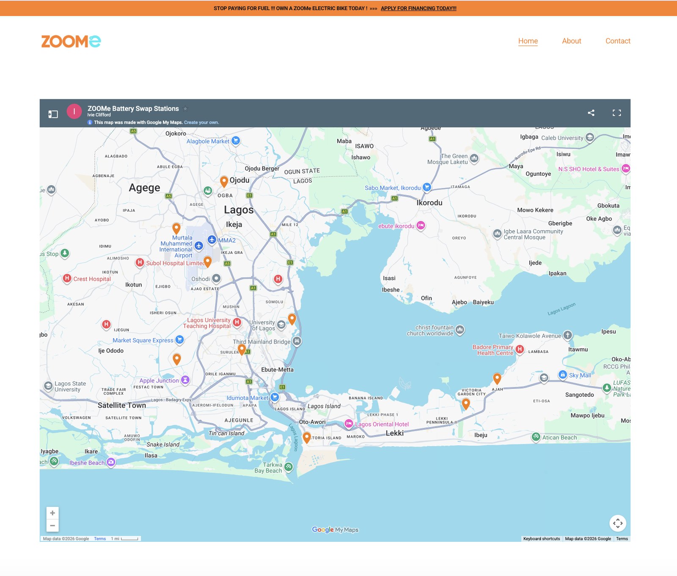The height and width of the screenshot is (576, 677).
Task: View the map in fullscreen mode
Action: point(617,112)
